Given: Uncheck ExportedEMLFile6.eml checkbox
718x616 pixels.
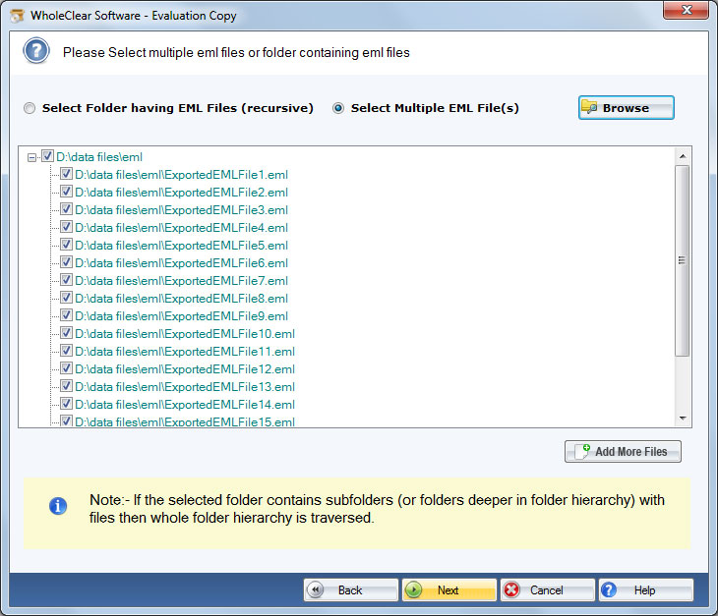Looking at the screenshot, I should point(67,262).
